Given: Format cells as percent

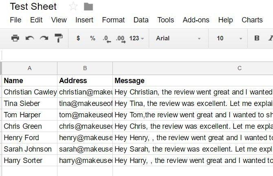Looking at the screenshot, I should [x=92, y=38].
